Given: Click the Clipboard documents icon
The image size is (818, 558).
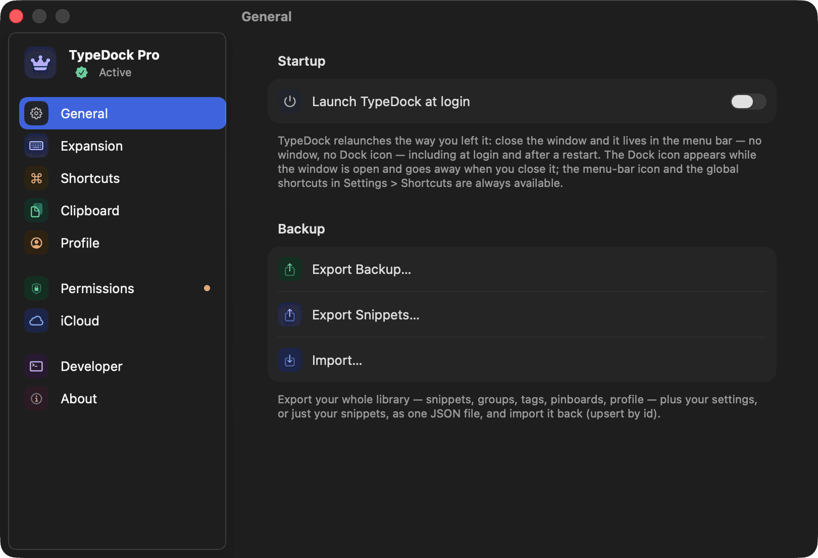Looking at the screenshot, I should click(36, 210).
